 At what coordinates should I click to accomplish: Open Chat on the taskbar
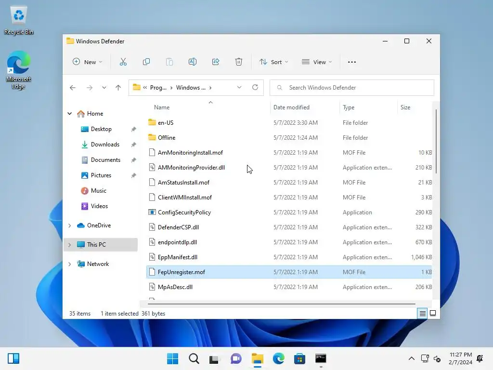tap(236, 358)
